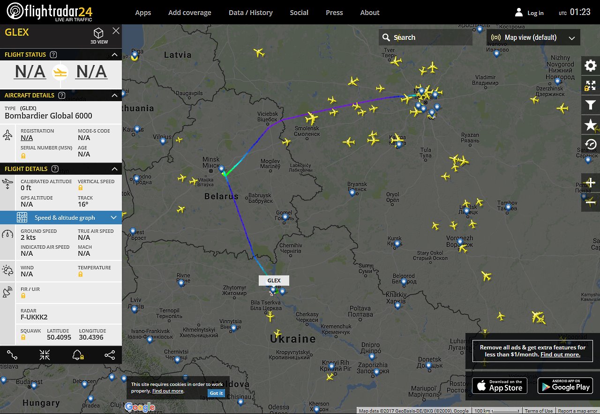Click the center-on-aircraft arrows icon
The image size is (600, 414).
pos(45,355)
